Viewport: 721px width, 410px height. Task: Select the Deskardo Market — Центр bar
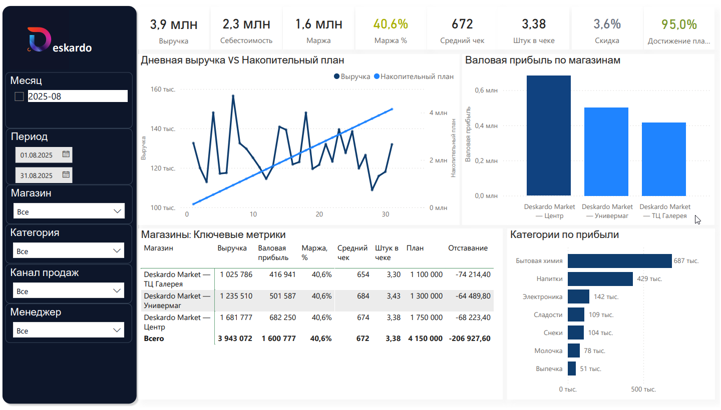pos(548,135)
